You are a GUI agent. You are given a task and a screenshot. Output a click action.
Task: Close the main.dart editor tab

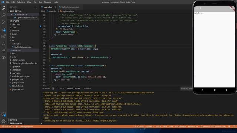coord(54,7)
